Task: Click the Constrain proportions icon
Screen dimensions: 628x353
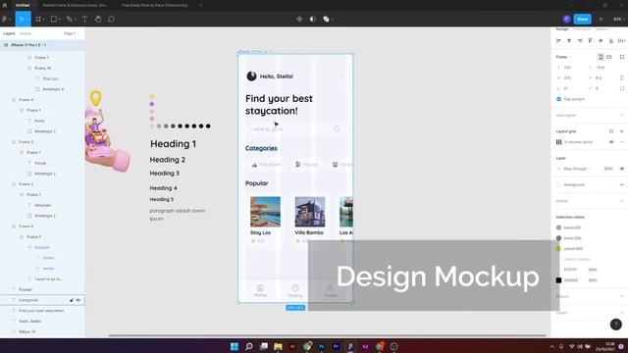Action: point(622,78)
